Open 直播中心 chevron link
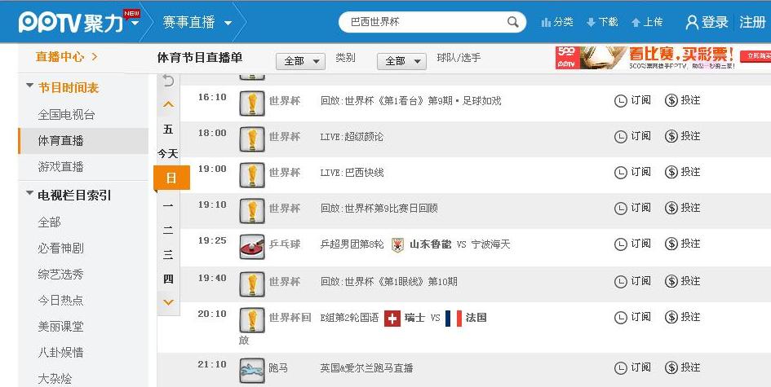Image resolution: width=771 pixels, height=387 pixels. coord(95,57)
